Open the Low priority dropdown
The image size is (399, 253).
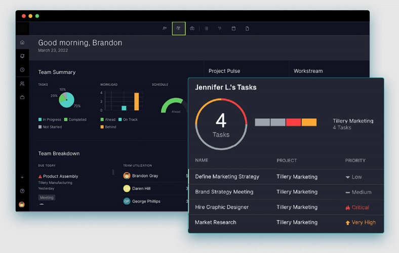coord(353,177)
